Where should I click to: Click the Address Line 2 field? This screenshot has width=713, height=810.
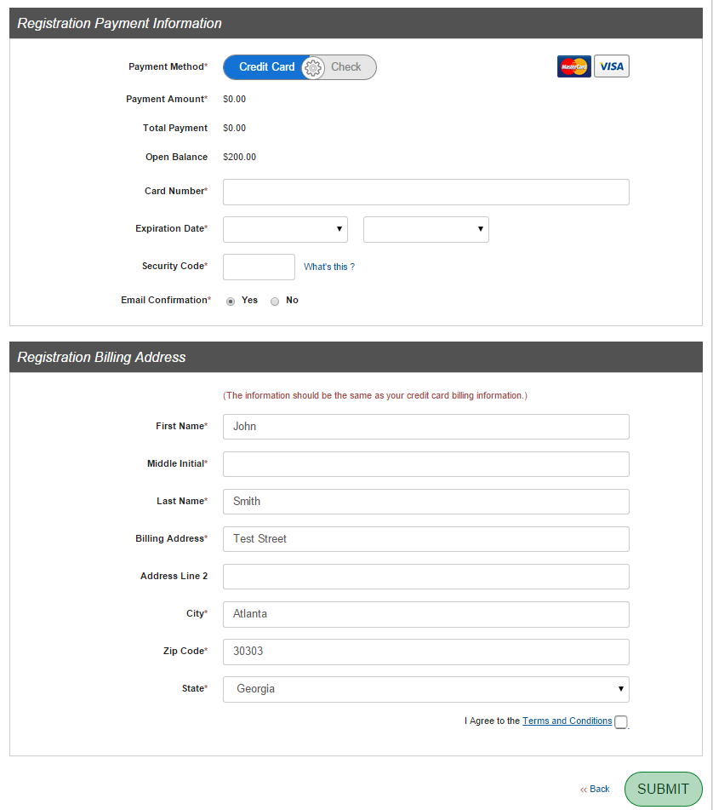(425, 577)
